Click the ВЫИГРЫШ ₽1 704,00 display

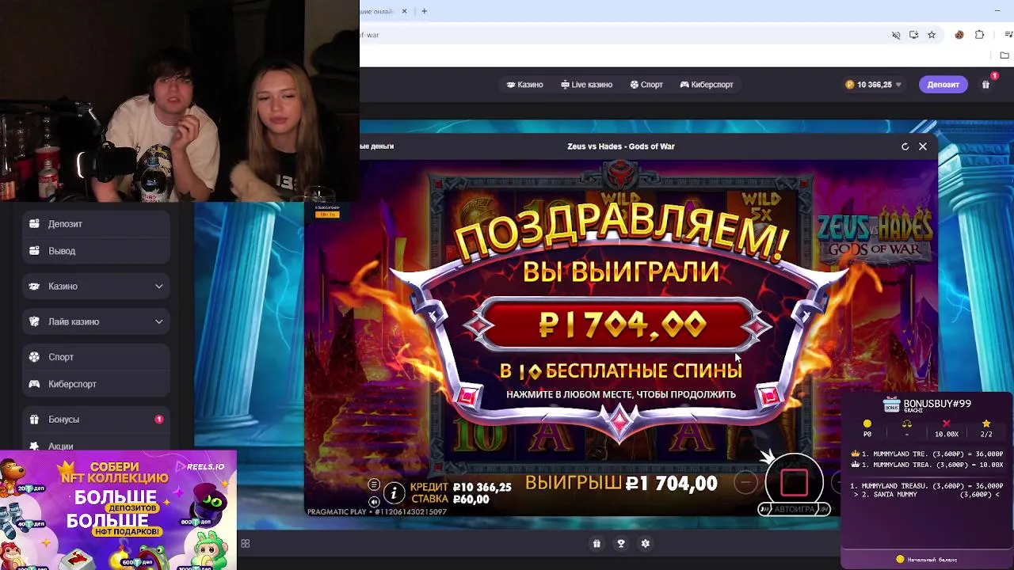[x=621, y=484]
